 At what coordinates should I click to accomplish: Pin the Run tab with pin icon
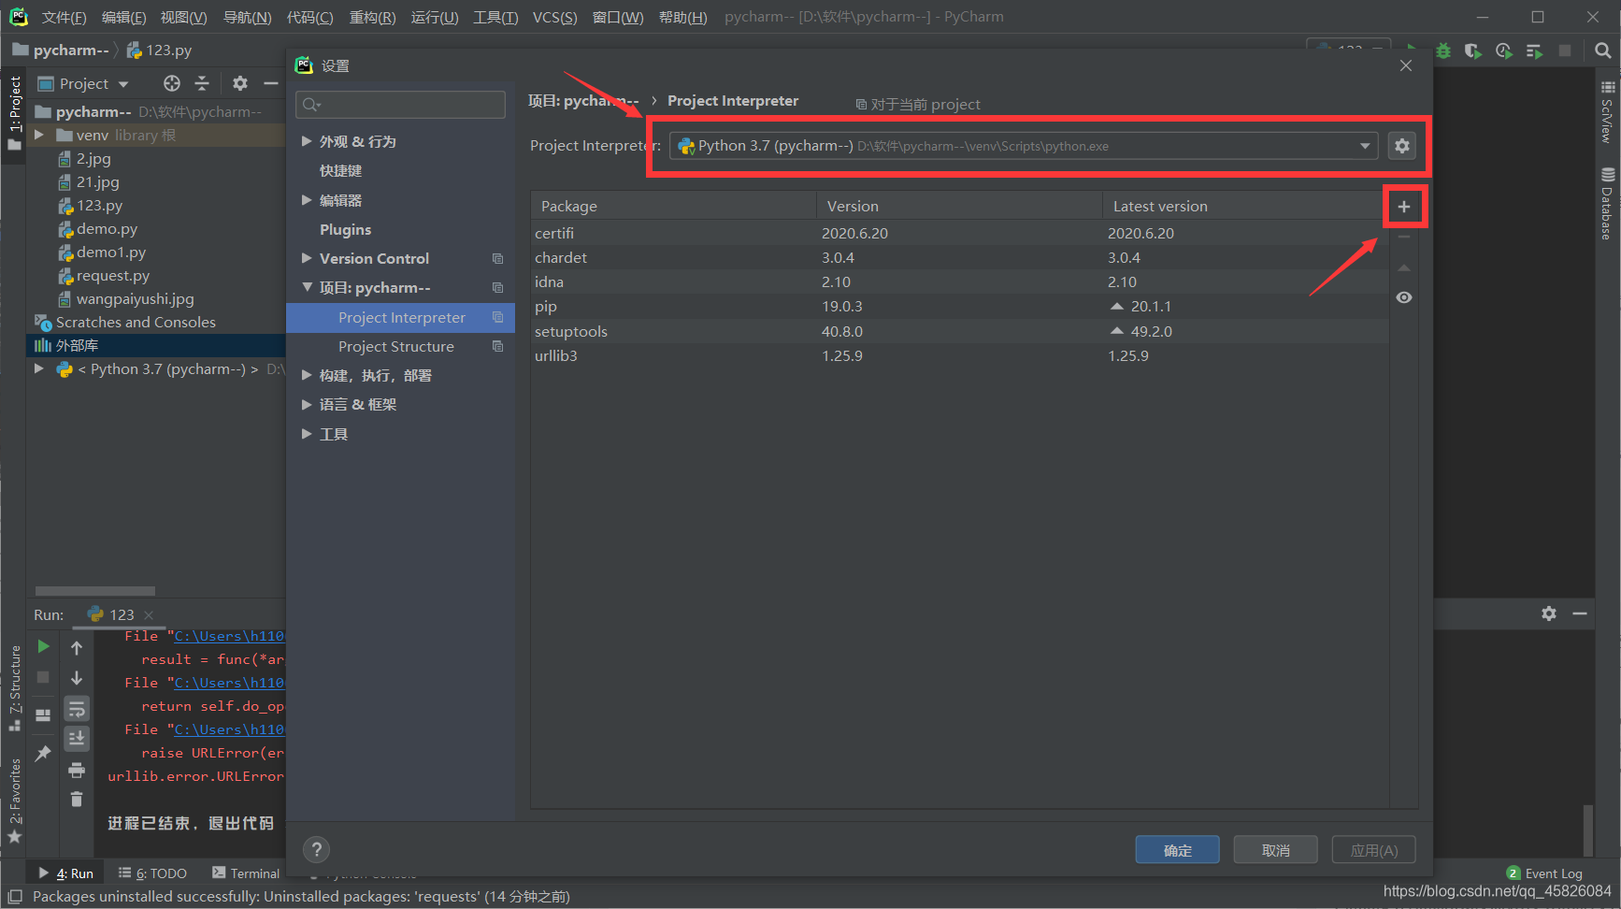43,753
